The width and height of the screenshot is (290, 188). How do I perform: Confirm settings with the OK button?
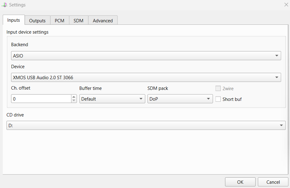240,182
